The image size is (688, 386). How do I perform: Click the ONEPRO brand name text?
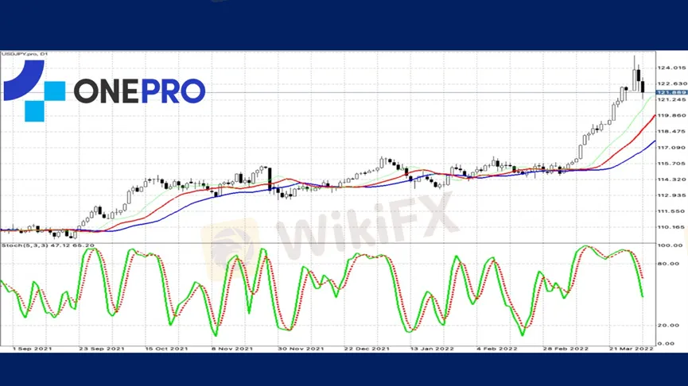[x=139, y=91]
